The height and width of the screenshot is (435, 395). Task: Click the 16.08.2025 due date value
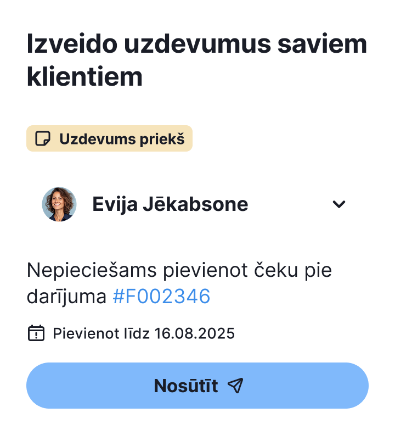[x=195, y=333]
